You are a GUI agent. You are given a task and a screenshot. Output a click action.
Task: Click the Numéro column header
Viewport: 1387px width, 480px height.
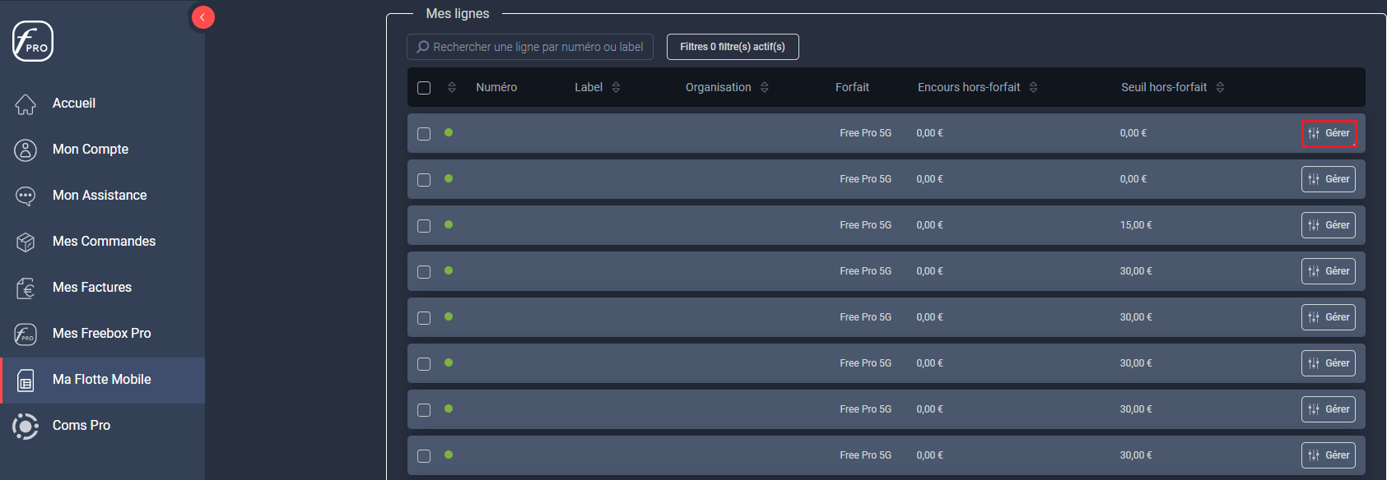[x=496, y=87]
